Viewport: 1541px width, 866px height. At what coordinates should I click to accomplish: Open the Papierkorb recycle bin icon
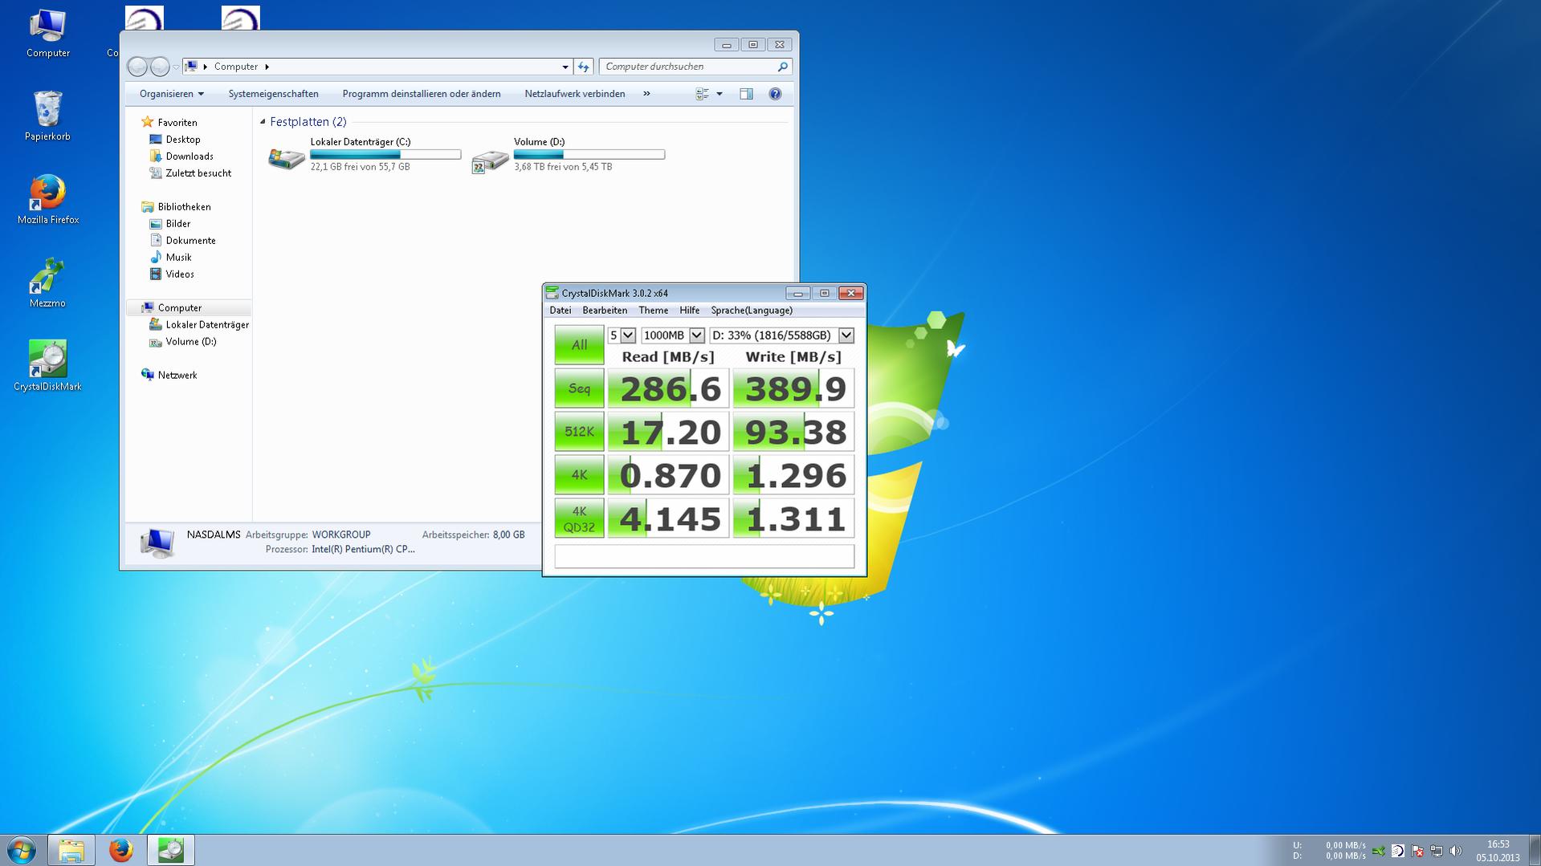48,116
